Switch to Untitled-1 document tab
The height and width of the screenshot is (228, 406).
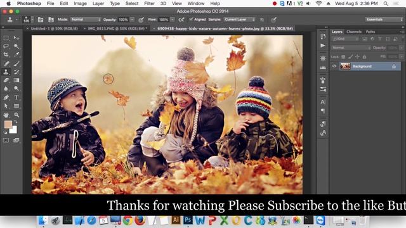click(54, 28)
